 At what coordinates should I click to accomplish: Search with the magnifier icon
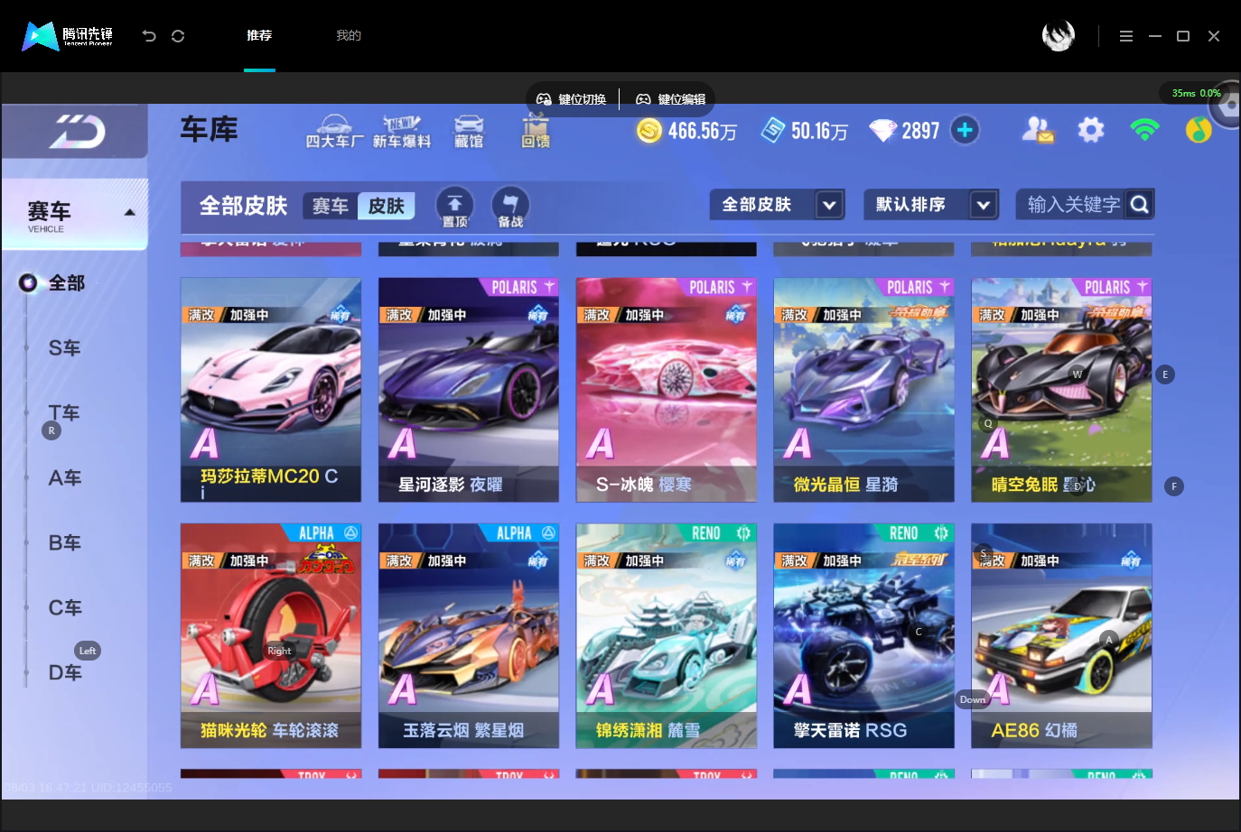pos(1140,205)
